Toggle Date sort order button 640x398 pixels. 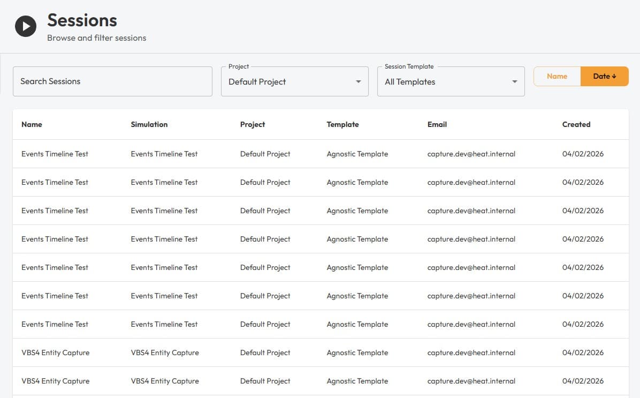604,77
